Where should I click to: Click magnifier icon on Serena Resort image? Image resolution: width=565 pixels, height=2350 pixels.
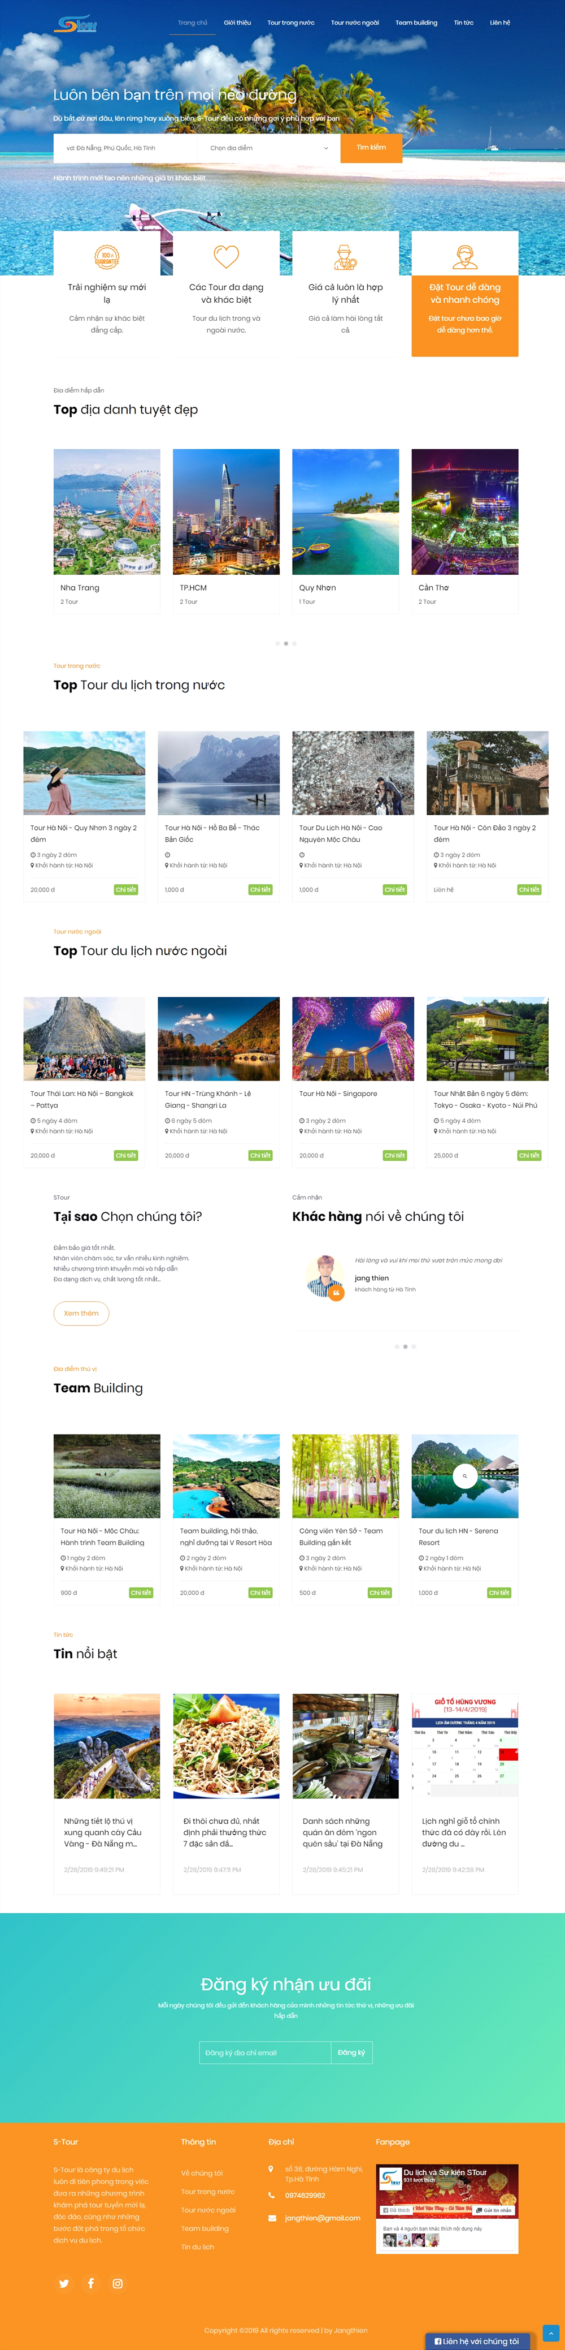tap(465, 1475)
